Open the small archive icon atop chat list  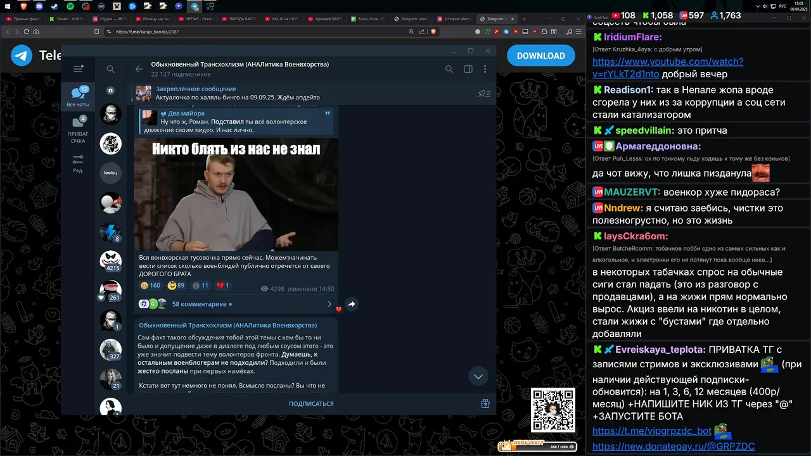111,91
